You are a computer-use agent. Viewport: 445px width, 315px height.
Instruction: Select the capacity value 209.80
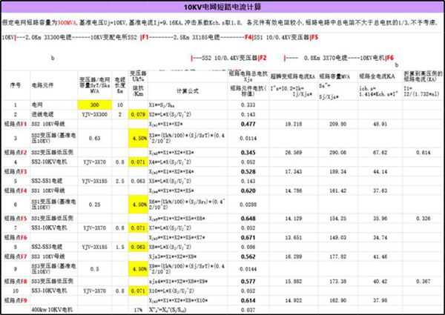coord(337,124)
